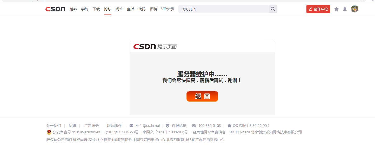Open favorites star icon
This screenshot has height=153, width=375.
click(337, 9)
